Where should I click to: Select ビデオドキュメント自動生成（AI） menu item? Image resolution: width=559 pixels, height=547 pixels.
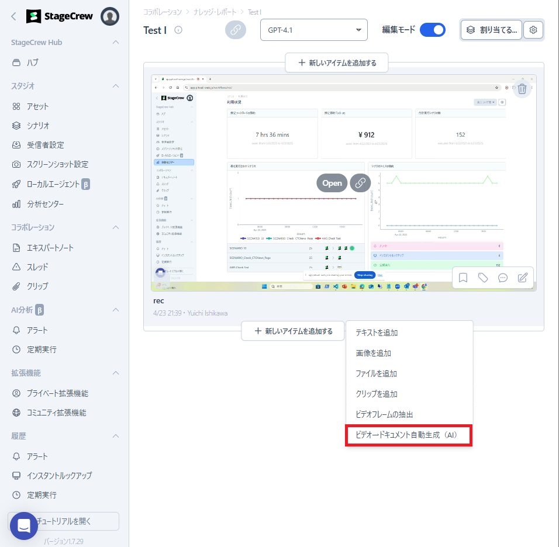click(x=409, y=435)
